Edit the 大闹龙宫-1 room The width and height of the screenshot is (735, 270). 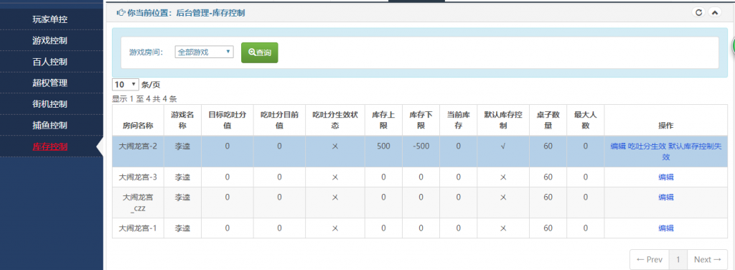tap(665, 228)
